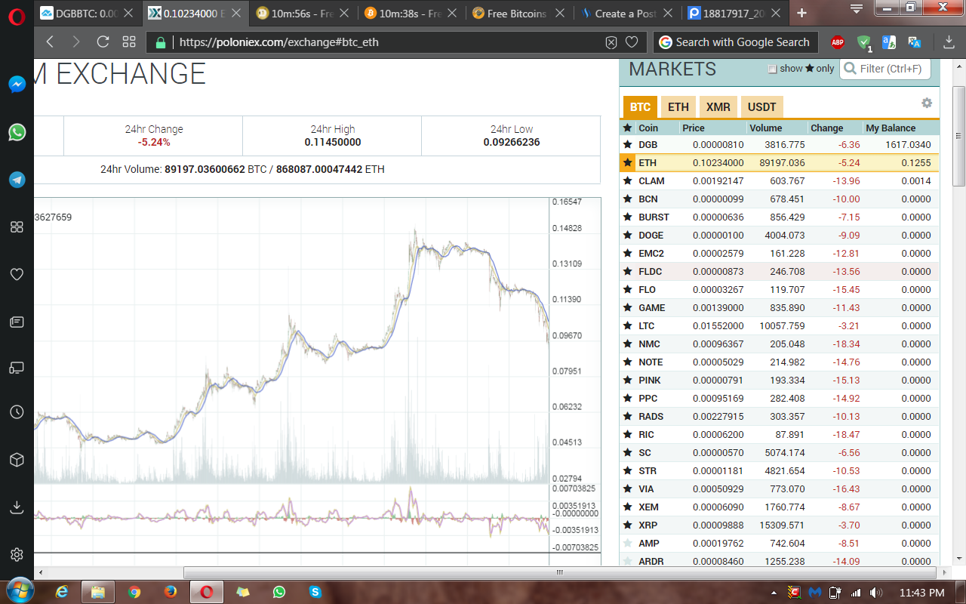Open browser downloads arrow in toolbar
The image size is (966, 604).
(949, 42)
